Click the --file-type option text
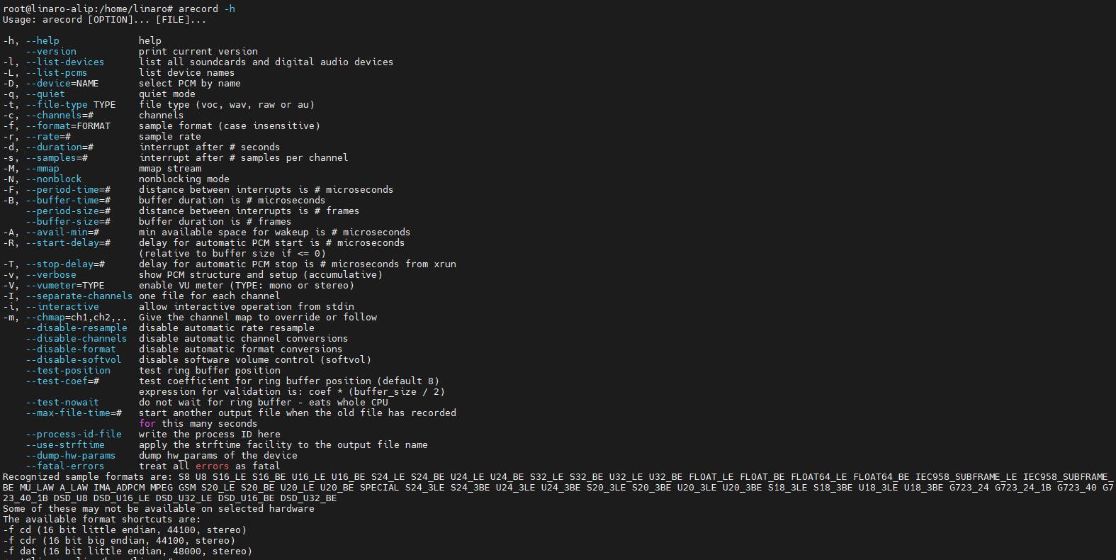Image resolution: width=1116 pixels, height=560 pixels. click(57, 105)
